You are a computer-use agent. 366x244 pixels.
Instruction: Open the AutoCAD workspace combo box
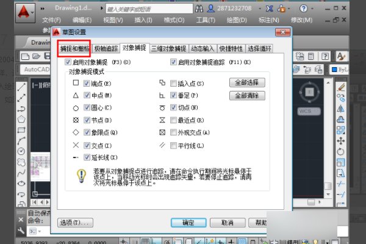click(x=36, y=70)
